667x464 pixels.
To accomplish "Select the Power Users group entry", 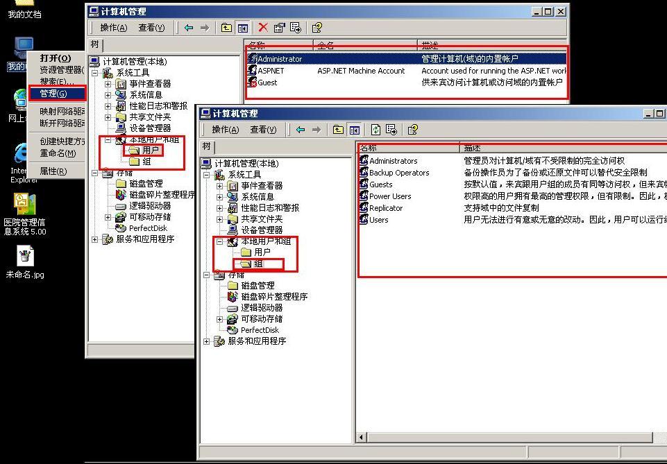I will (x=385, y=196).
